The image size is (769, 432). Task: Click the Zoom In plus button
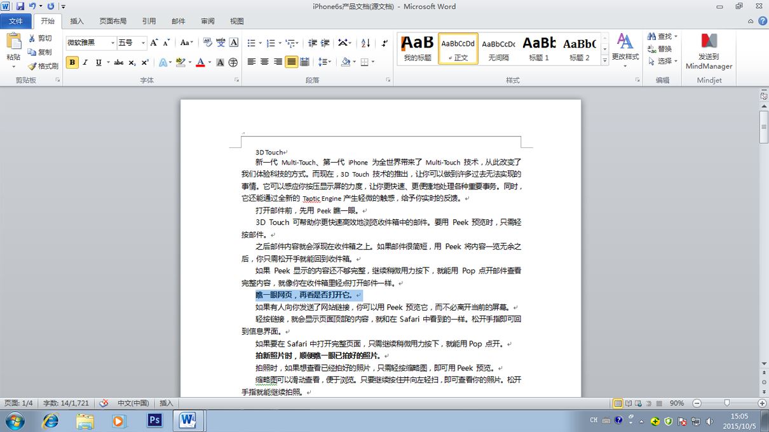pos(762,403)
